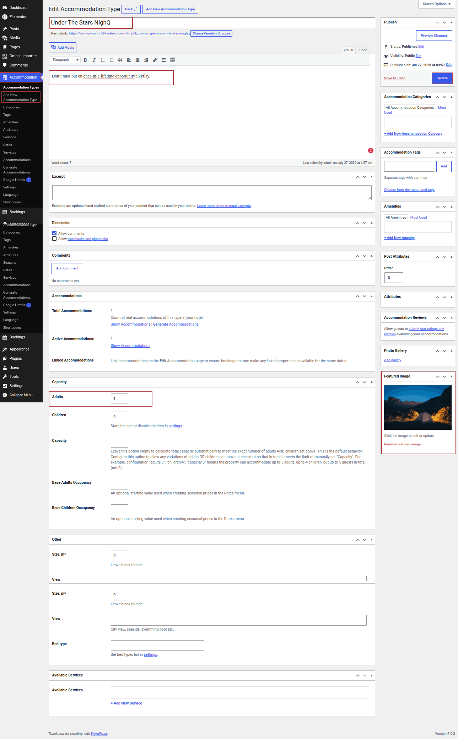The height and width of the screenshot is (739, 458).
Task: Toggle the editor toolbar icon
Action: (173, 60)
